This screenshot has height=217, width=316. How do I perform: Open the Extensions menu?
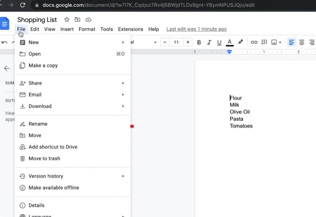(x=131, y=29)
